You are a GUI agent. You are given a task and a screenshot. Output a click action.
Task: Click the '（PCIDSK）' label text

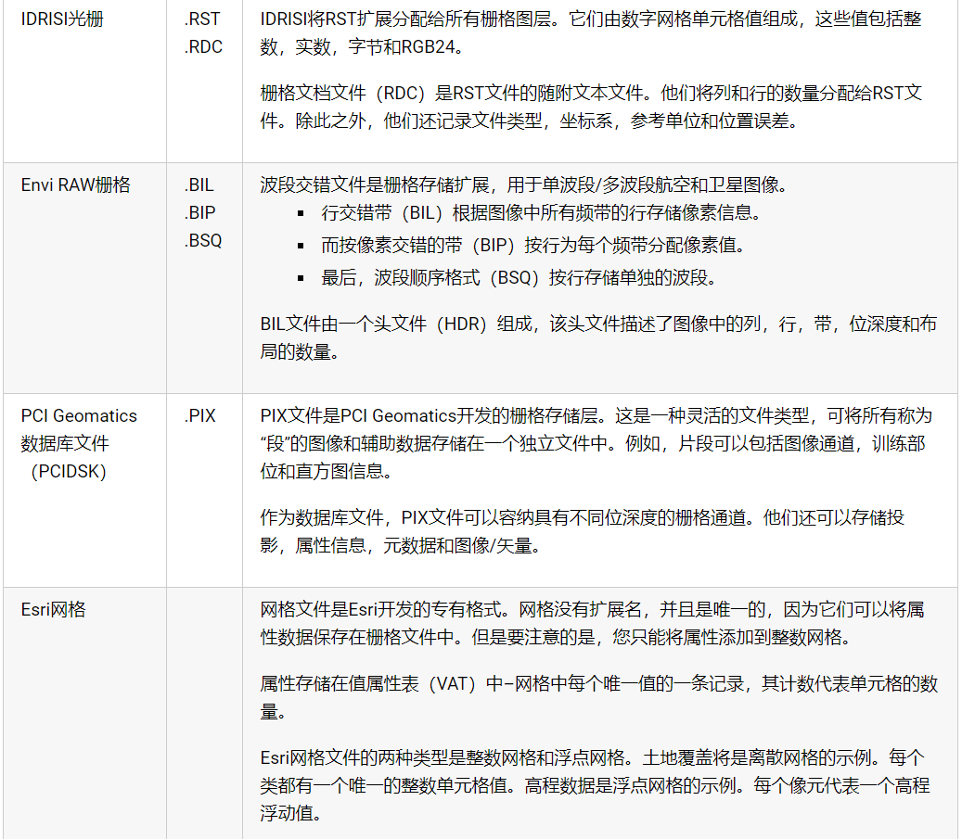tap(69, 471)
